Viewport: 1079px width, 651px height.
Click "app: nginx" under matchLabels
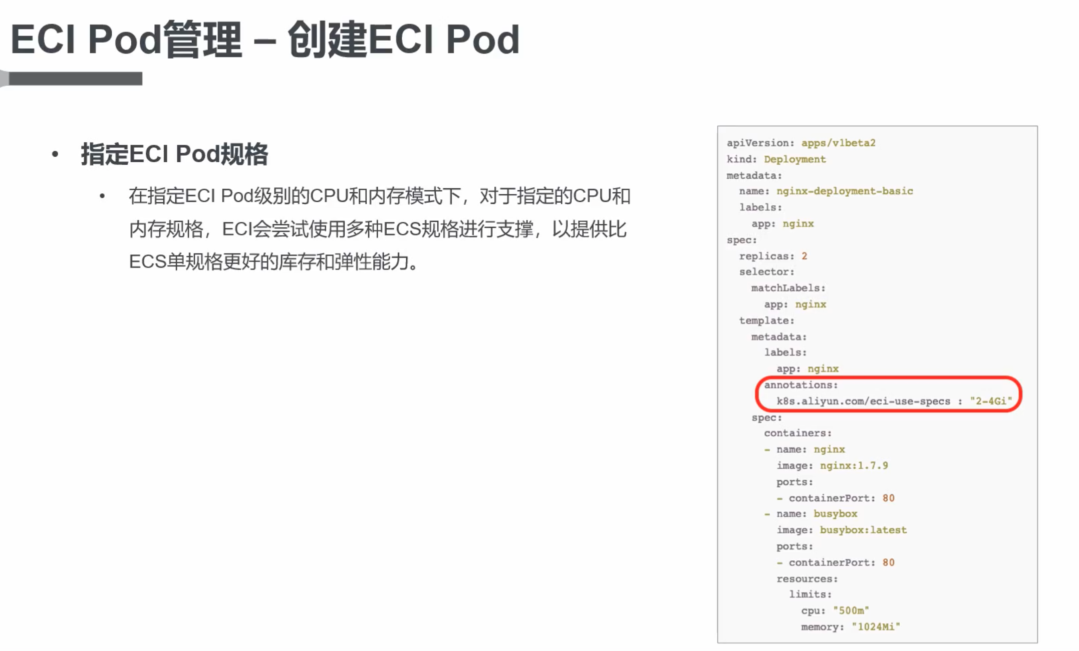(794, 304)
